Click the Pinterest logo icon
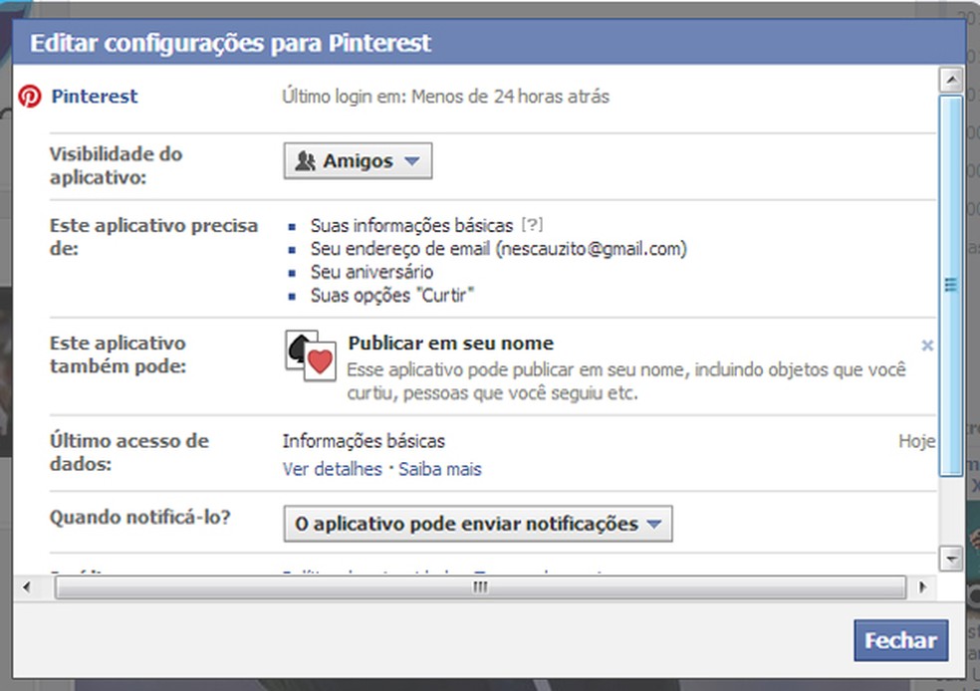980x691 pixels. 29,97
